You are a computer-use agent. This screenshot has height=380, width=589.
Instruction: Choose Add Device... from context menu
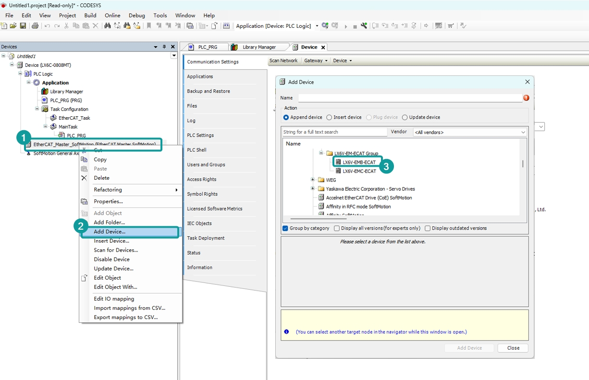pos(110,232)
